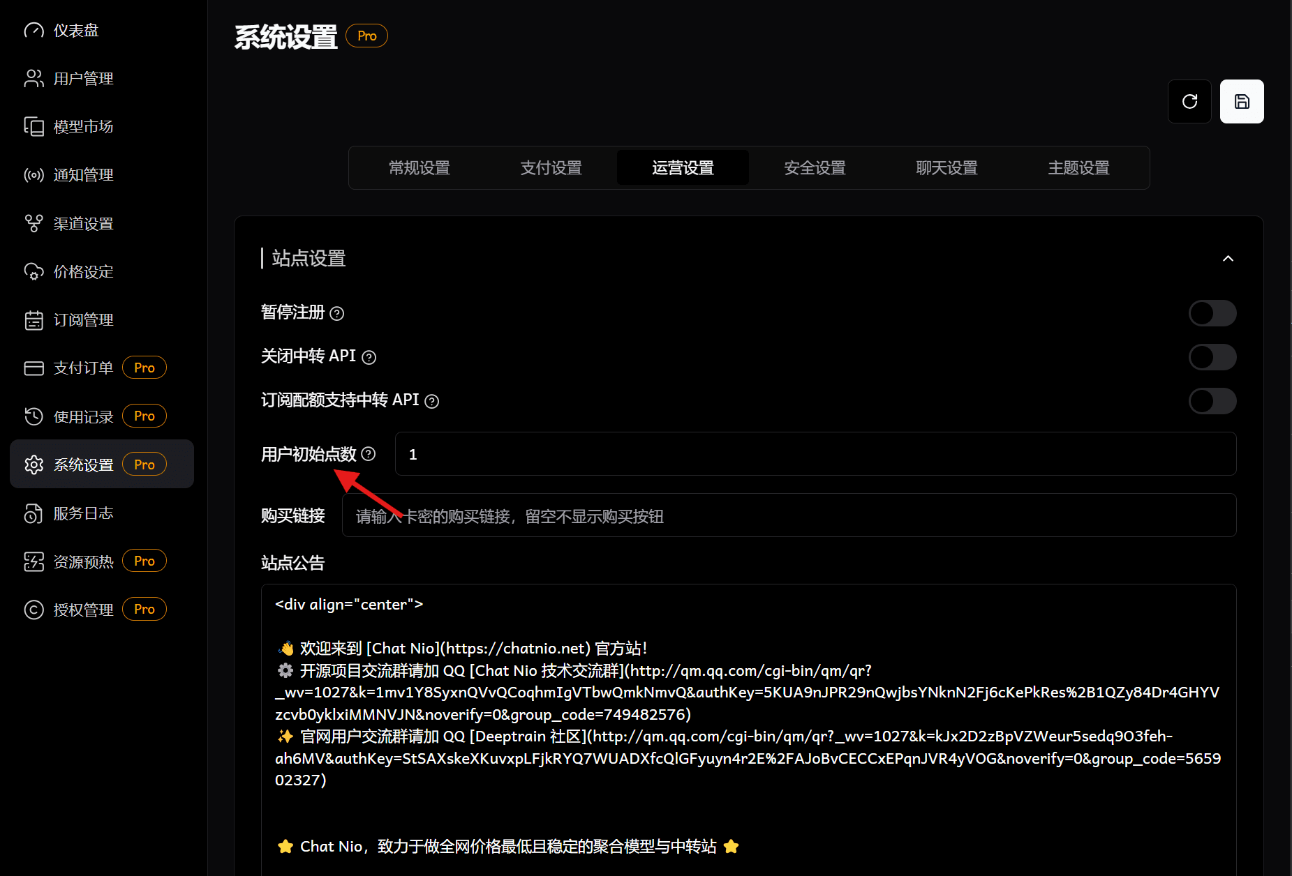Click the 用户管理 users icon
This screenshot has height=876, width=1292.
[x=34, y=78]
